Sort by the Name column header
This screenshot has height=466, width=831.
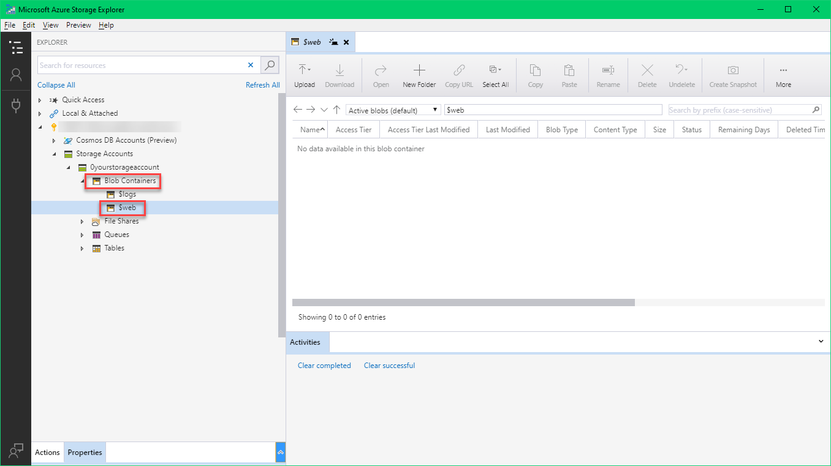(x=310, y=130)
